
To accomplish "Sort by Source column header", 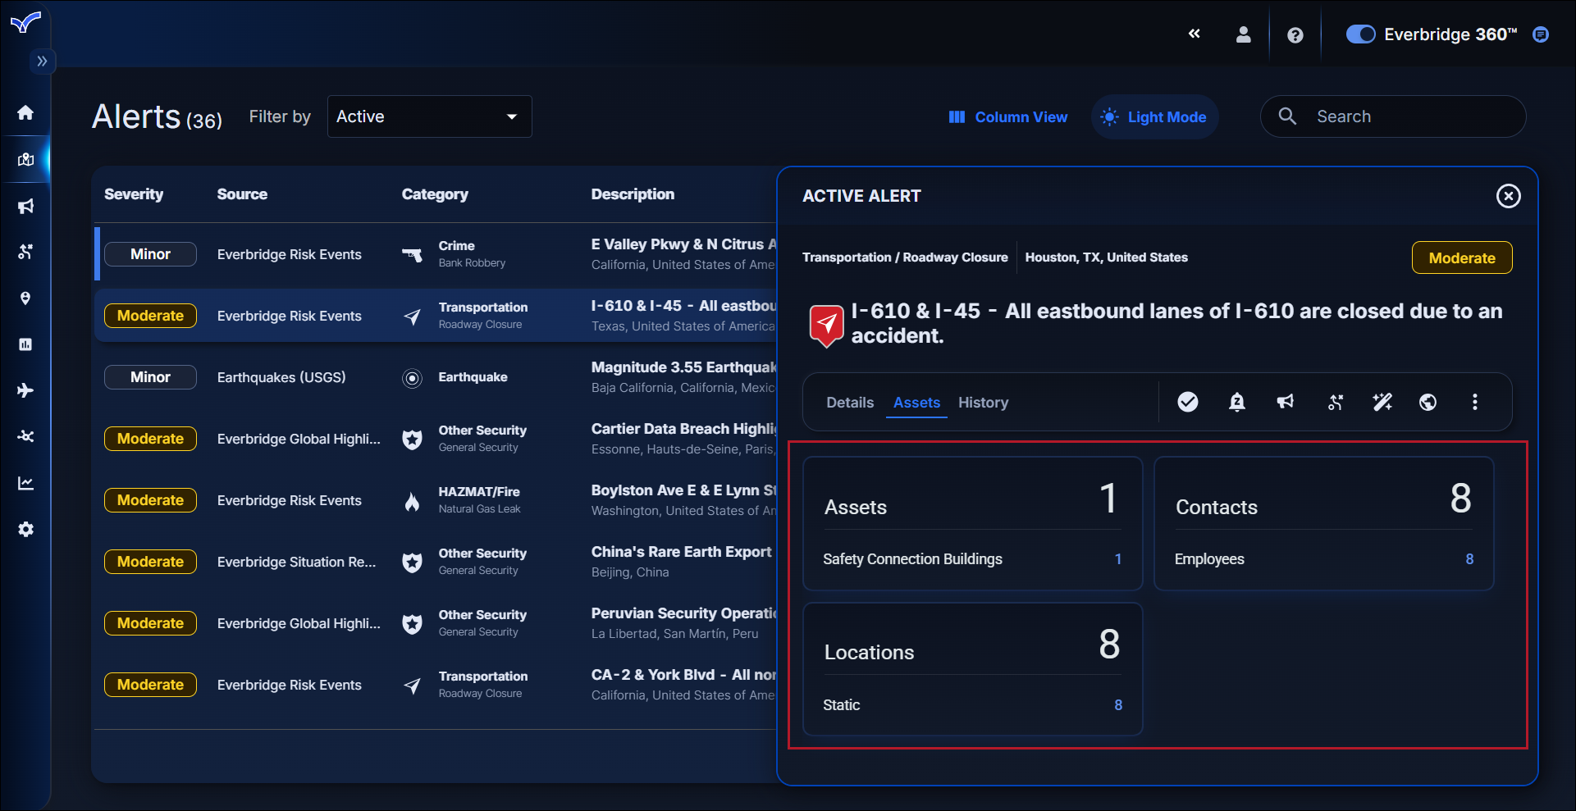I will (242, 194).
